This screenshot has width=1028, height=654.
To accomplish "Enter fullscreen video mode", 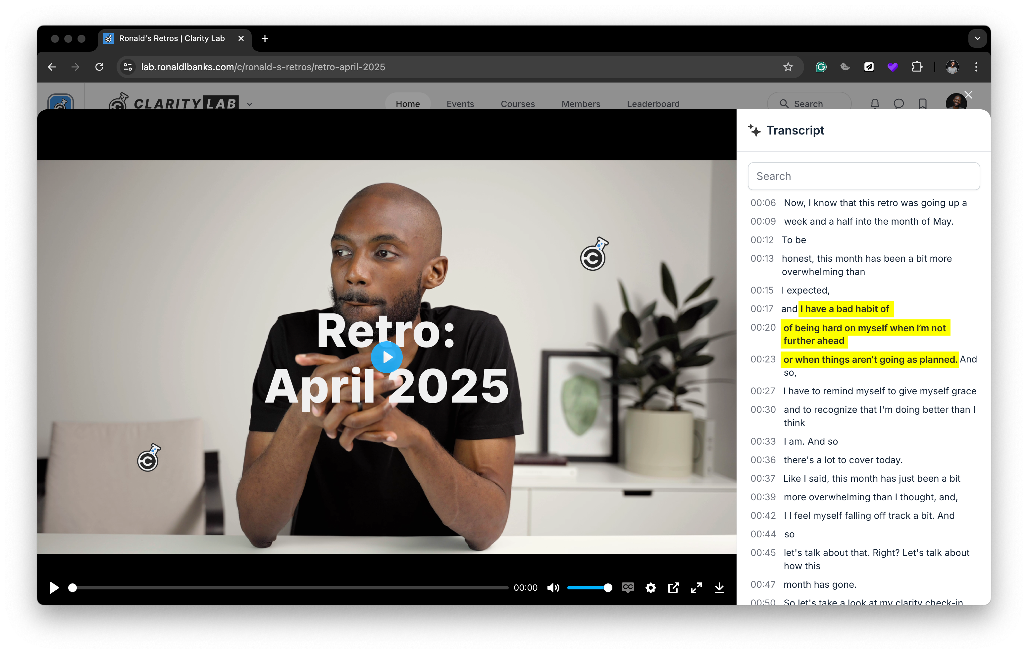I will (696, 588).
